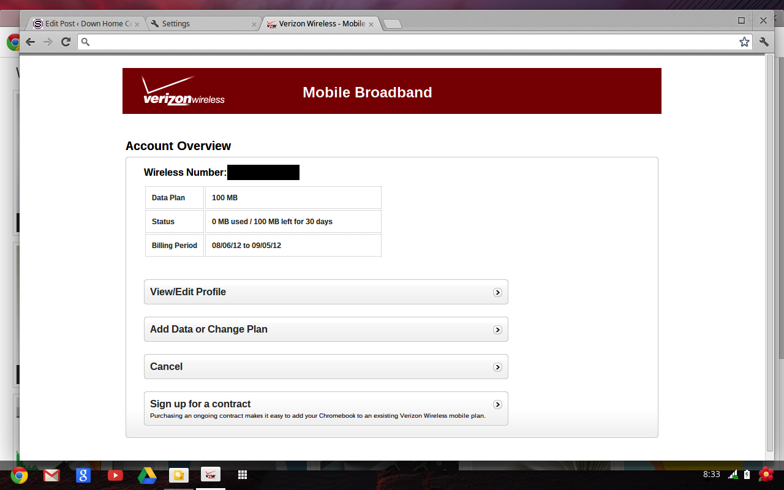The height and width of the screenshot is (490, 784).
Task: Click the Verizon Wireless shelf icon
Action: click(211, 475)
